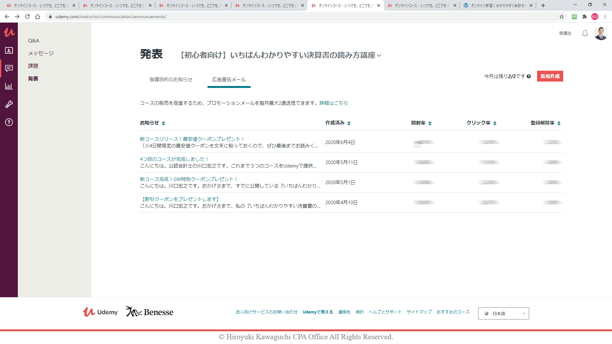The width and height of the screenshot is (612, 344).
Task: Sort by 作成済み column arrows
Action: [x=349, y=123]
